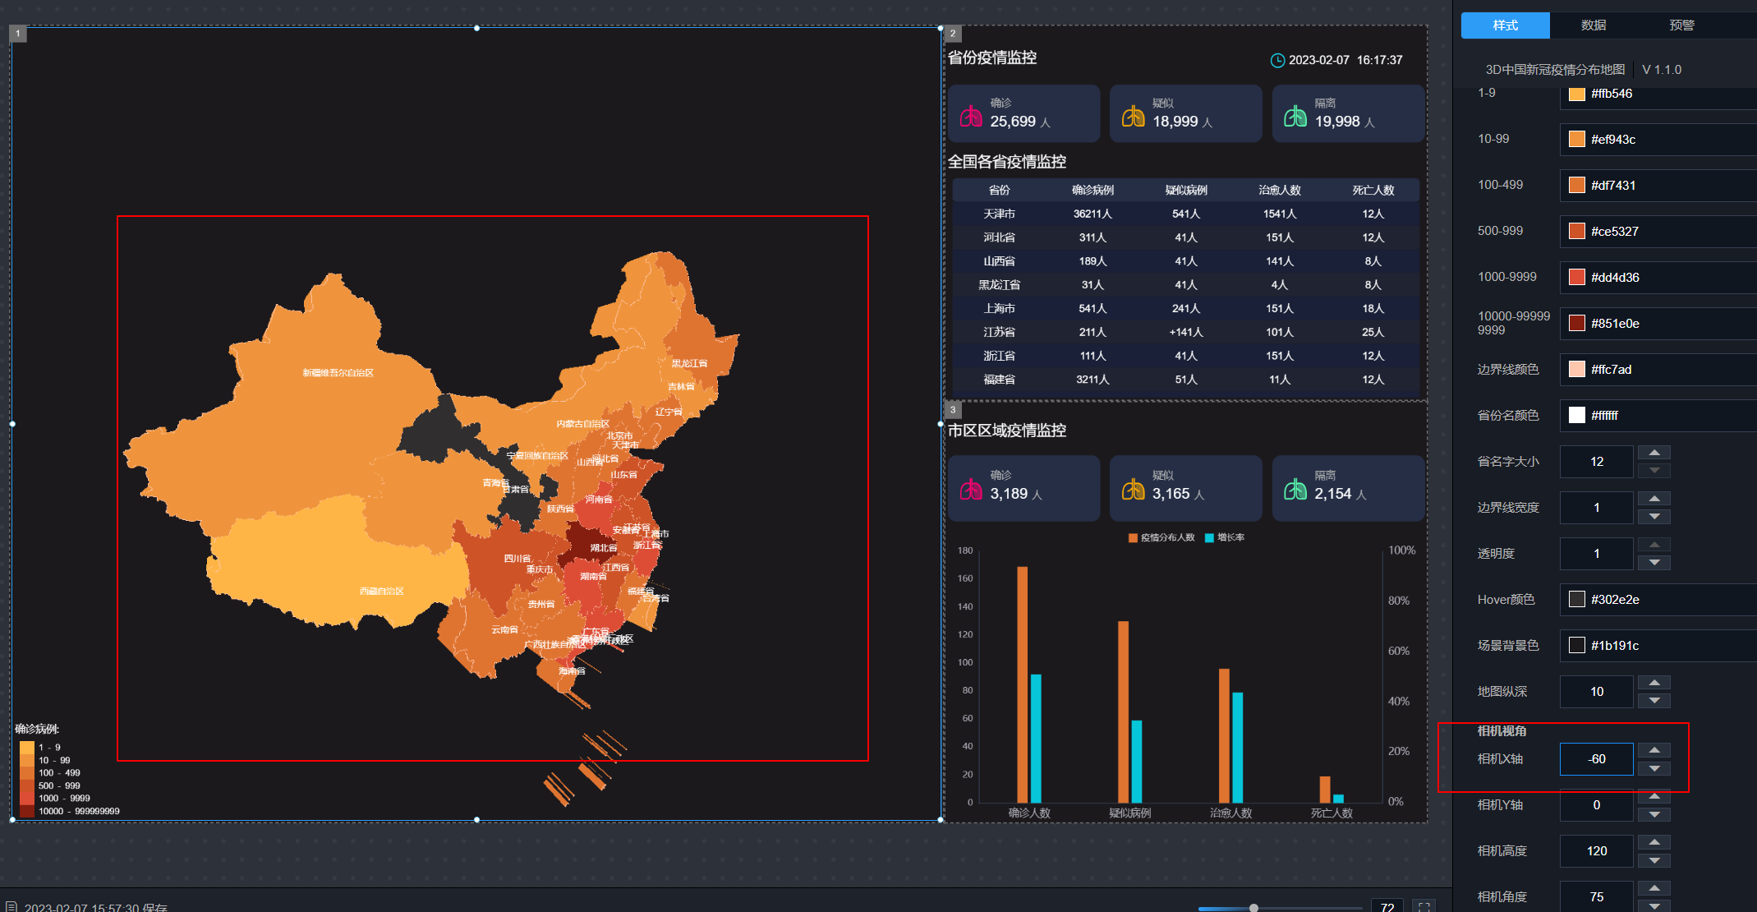Click the 边界线宽度 input field
The image size is (1757, 912).
pos(1597,508)
